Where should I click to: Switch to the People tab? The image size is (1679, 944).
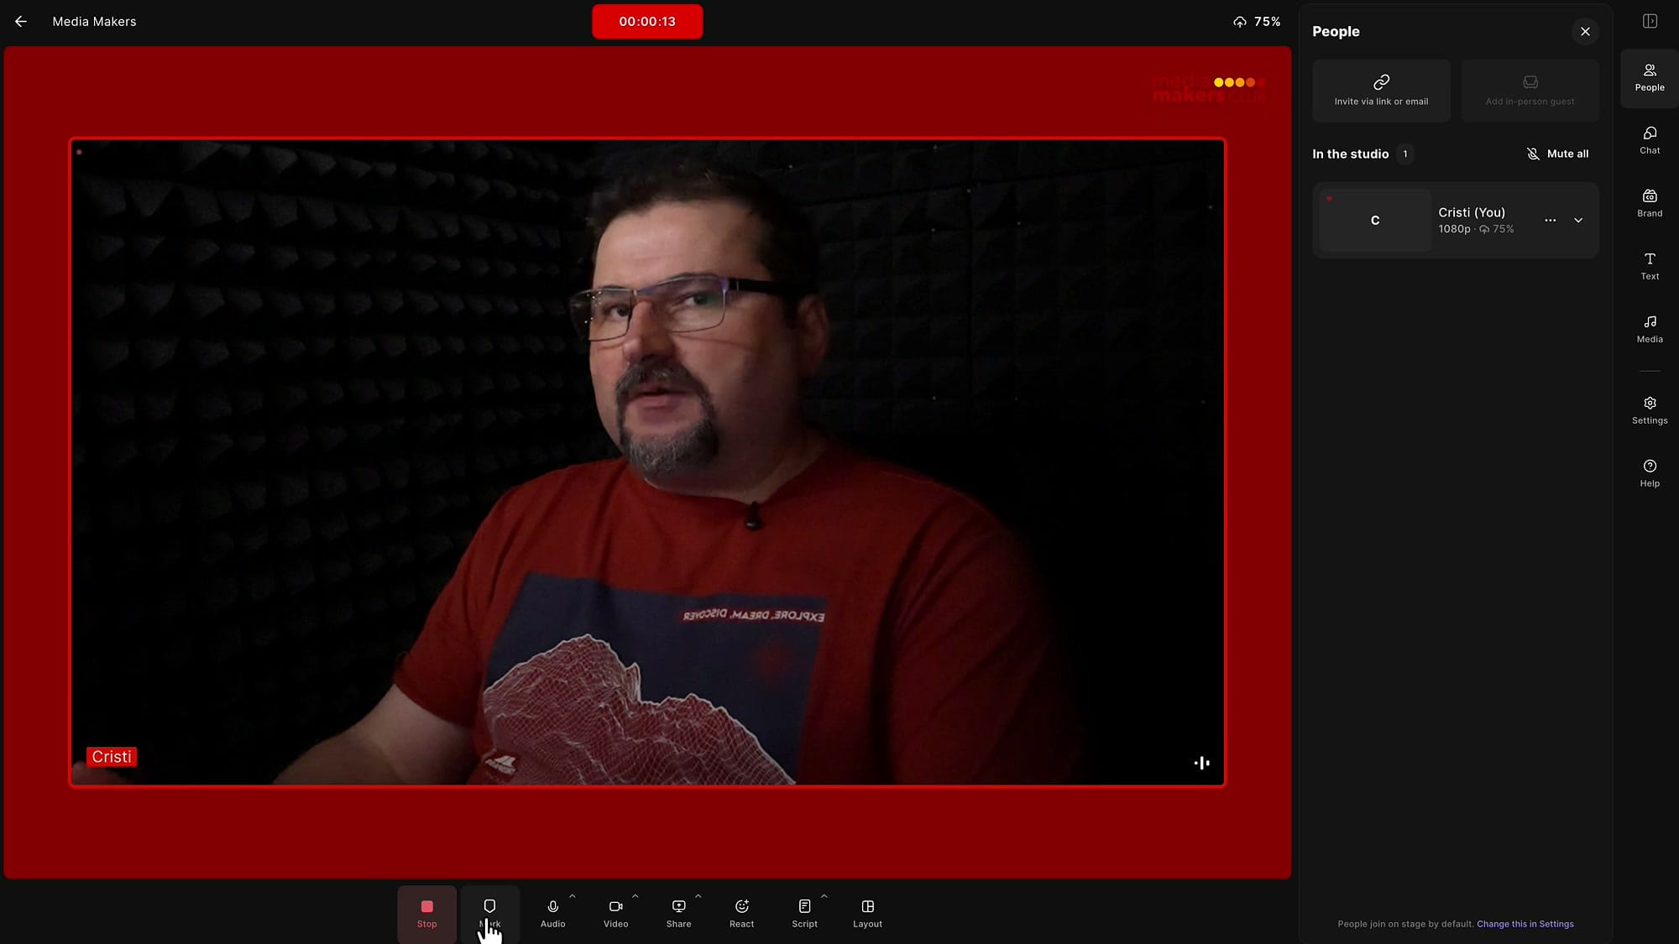(x=1650, y=78)
